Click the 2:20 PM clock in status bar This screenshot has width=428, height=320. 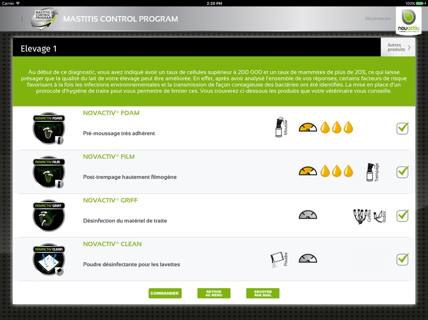[x=214, y=3]
